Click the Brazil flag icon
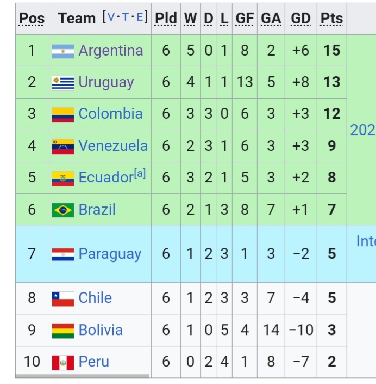Viewport: 376px width, 384px height. click(63, 210)
